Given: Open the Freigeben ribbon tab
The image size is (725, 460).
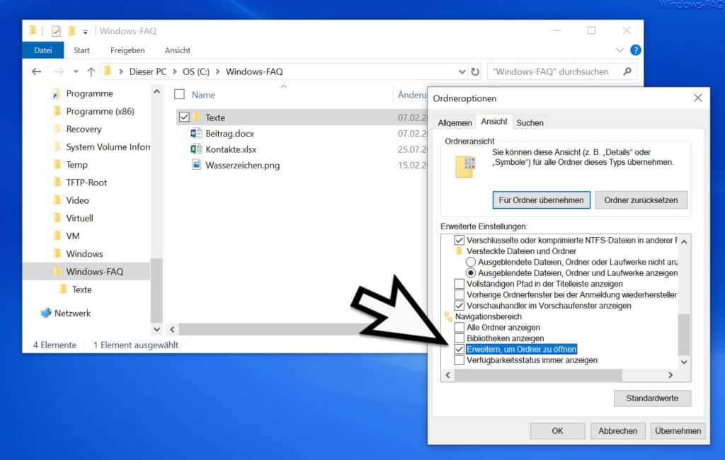Looking at the screenshot, I should point(127,50).
